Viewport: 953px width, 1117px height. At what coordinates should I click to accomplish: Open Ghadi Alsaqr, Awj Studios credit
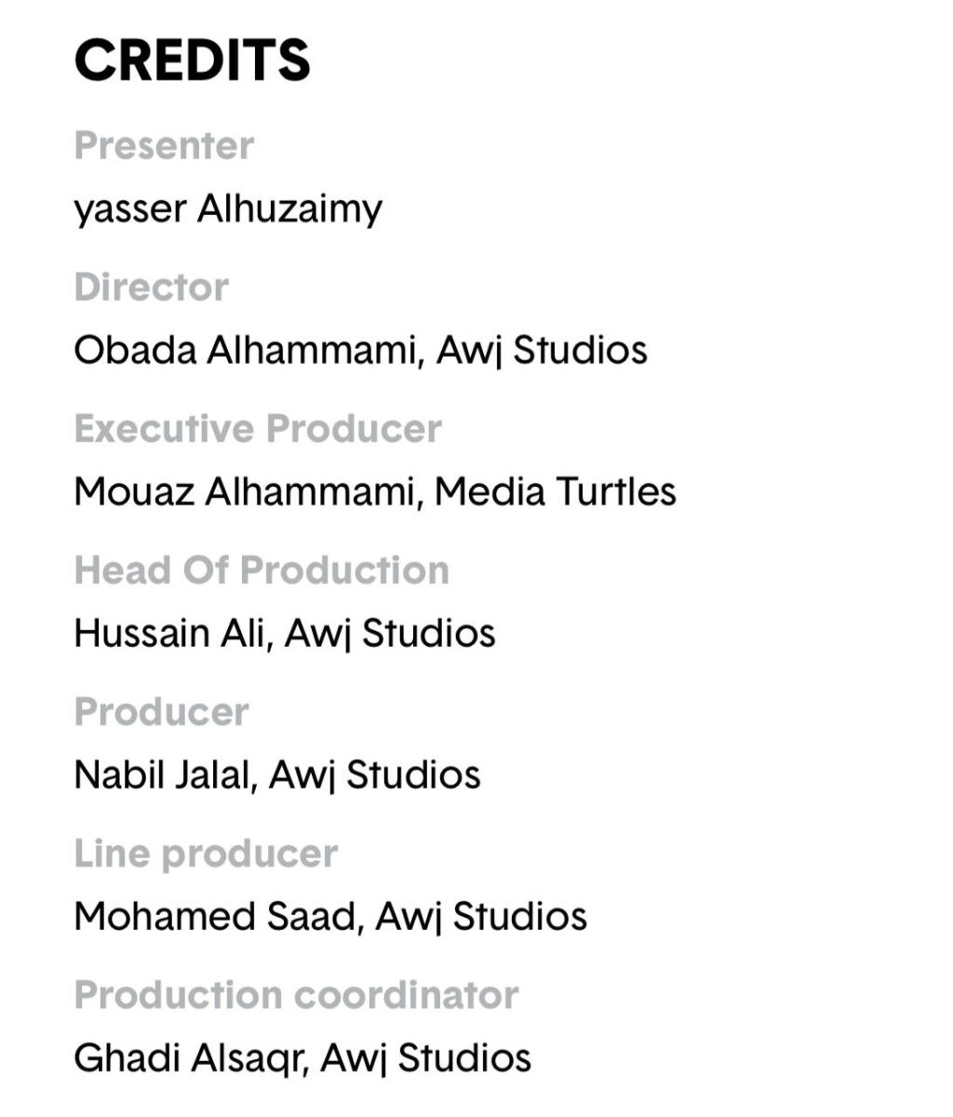pos(302,1058)
